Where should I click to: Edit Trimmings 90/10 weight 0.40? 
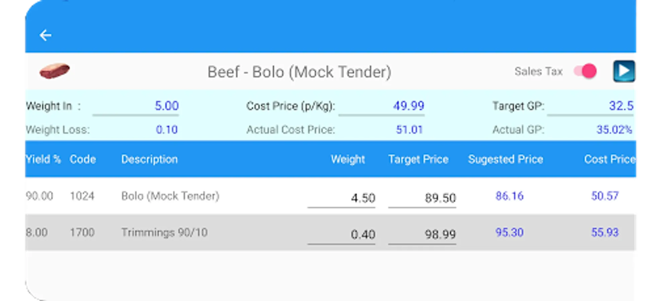341,234
